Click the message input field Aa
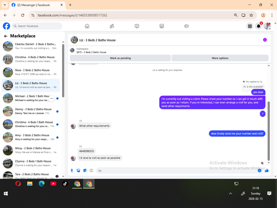Viewport: 277px width, 208px height. point(176,170)
